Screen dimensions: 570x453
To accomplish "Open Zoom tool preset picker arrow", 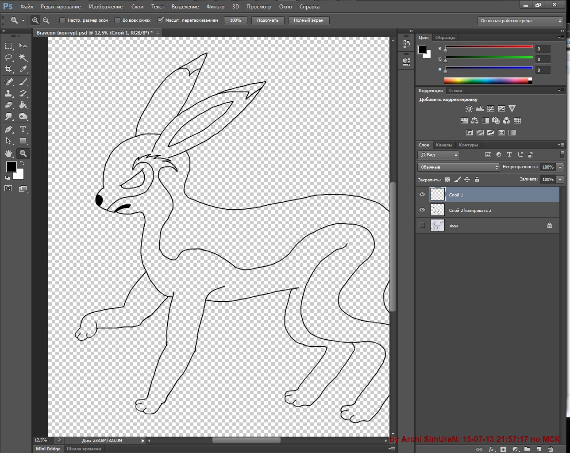I will [23, 20].
